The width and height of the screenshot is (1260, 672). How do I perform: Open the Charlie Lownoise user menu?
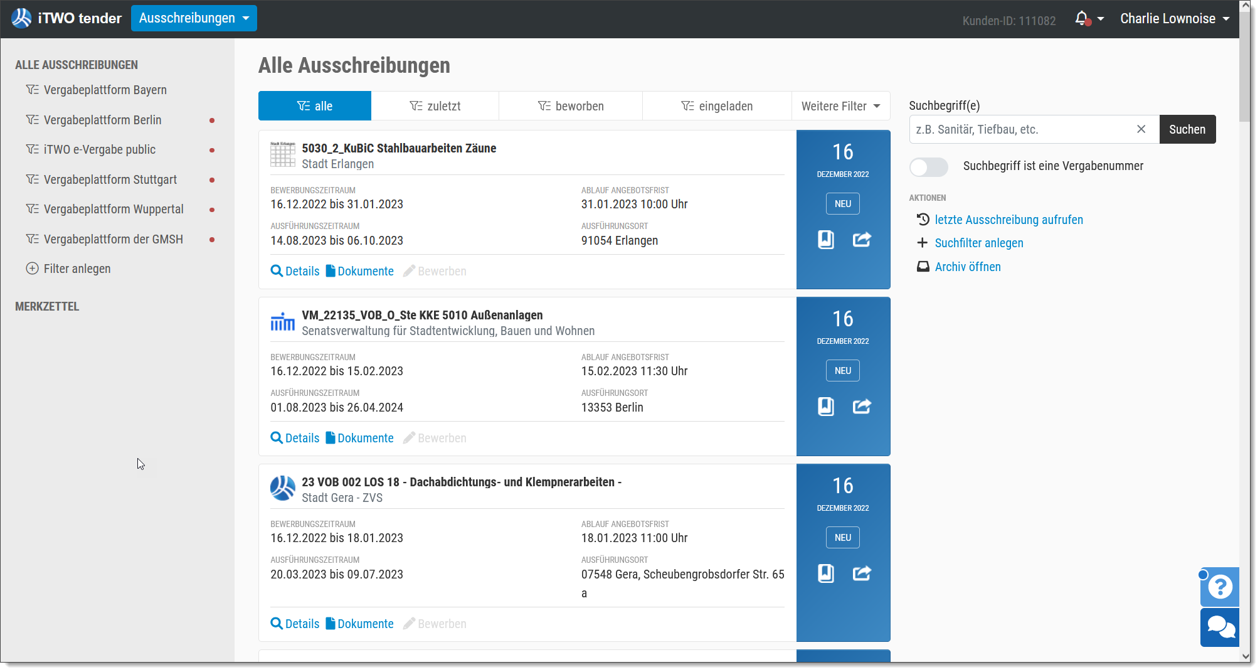(1174, 19)
